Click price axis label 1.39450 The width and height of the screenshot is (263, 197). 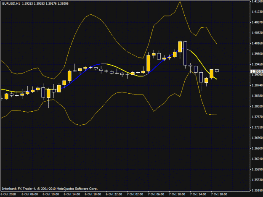257,64
